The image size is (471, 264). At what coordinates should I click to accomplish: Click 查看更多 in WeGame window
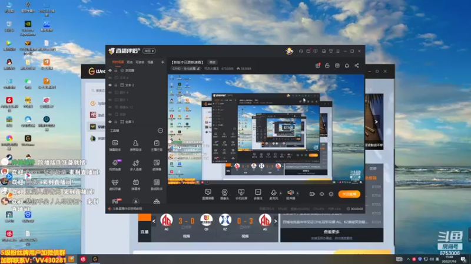coord(331,232)
